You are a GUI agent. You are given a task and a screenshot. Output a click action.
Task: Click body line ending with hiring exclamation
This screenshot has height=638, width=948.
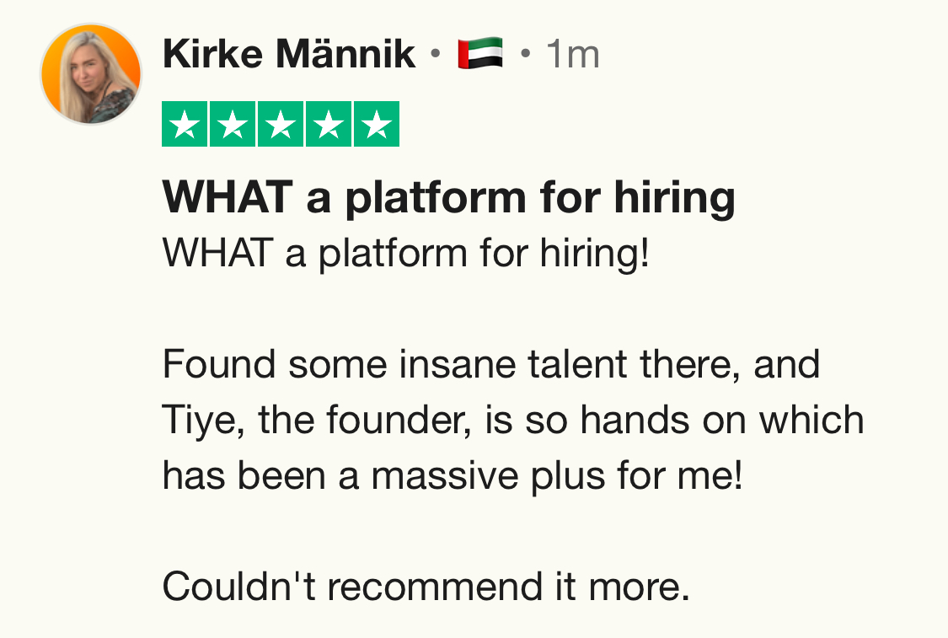point(406,253)
